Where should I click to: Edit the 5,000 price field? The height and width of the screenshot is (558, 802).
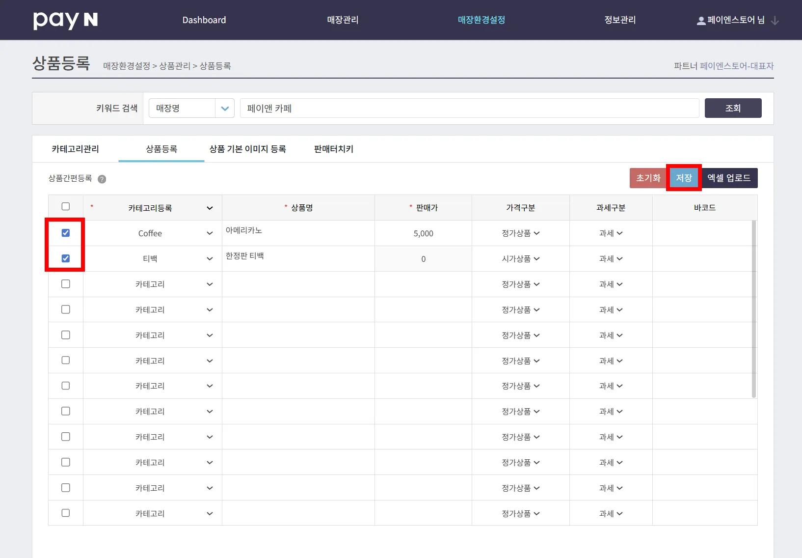tap(424, 233)
